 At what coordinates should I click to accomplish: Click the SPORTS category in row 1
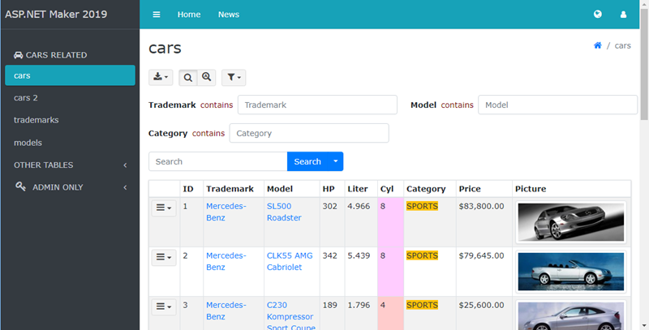tap(422, 206)
